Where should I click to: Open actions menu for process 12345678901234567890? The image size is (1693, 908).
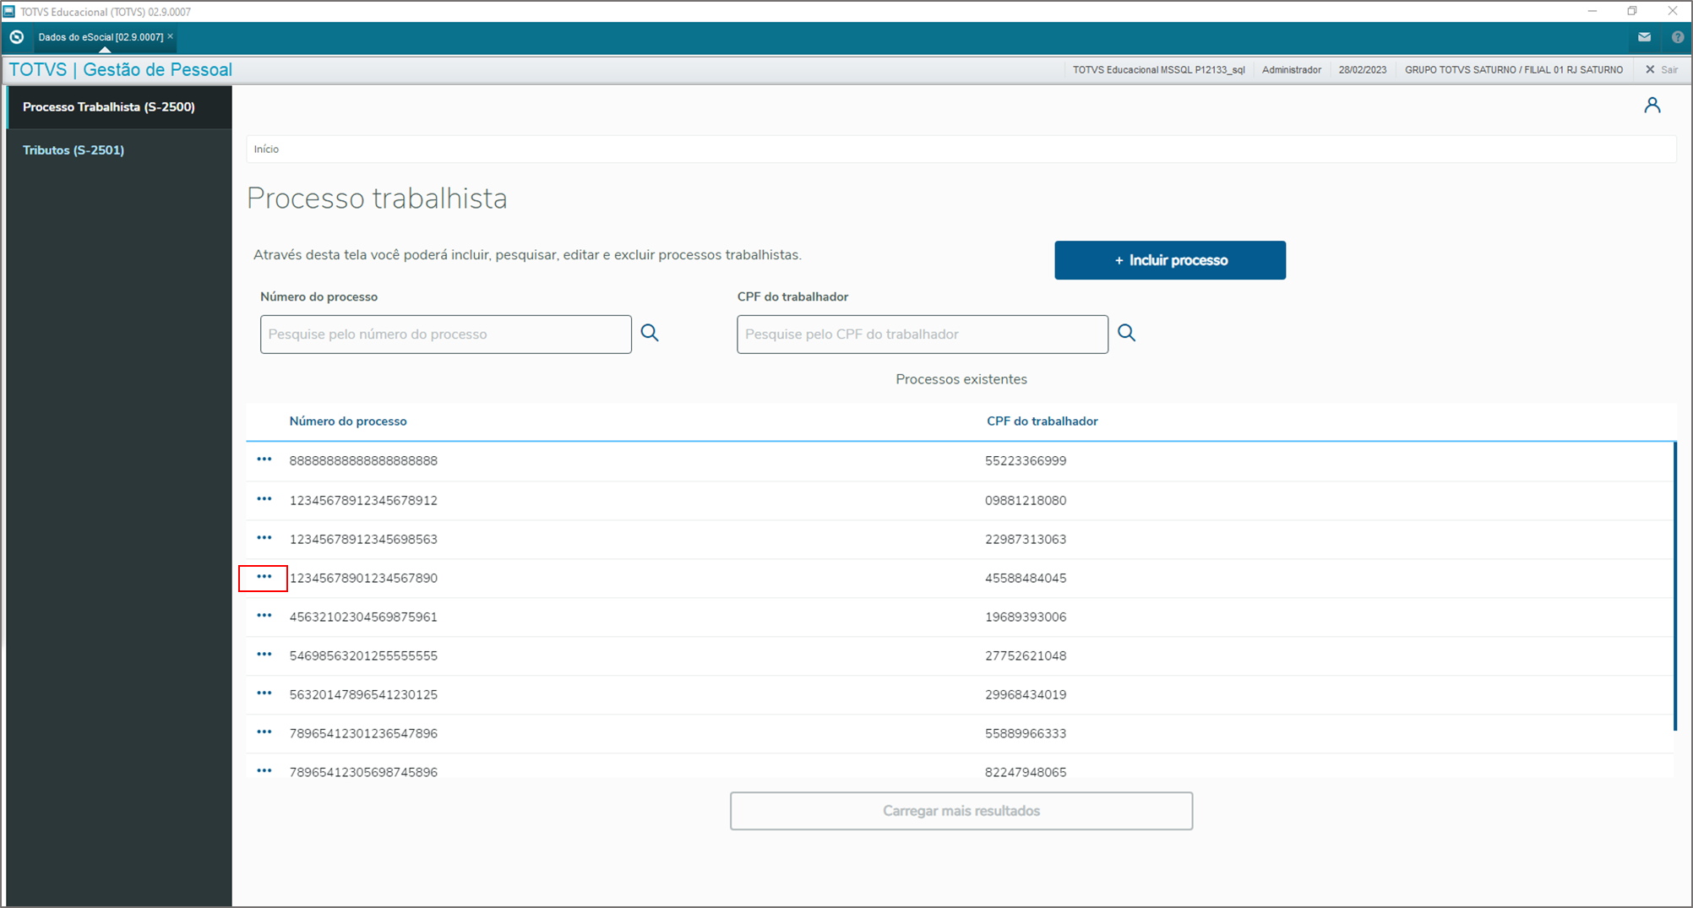click(264, 577)
